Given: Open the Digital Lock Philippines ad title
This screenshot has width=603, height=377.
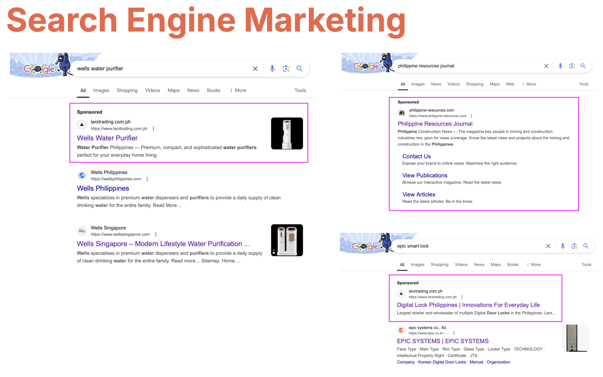Looking at the screenshot, I should pos(468,305).
